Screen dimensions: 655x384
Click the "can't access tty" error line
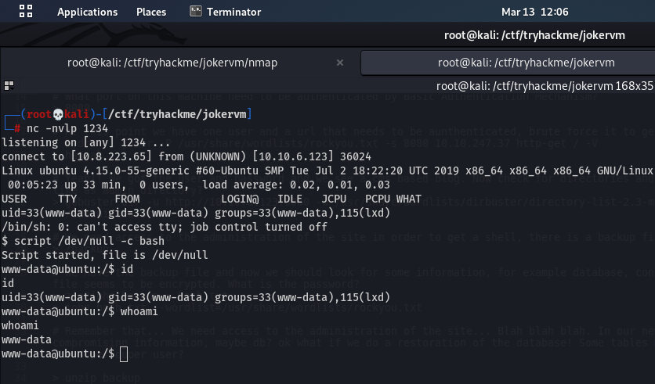tap(165, 228)
